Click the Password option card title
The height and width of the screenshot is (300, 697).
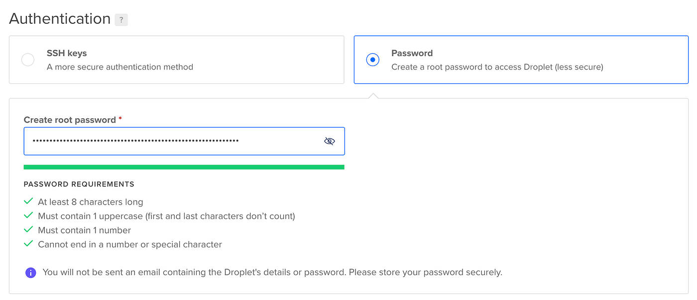tap(412, 53)
